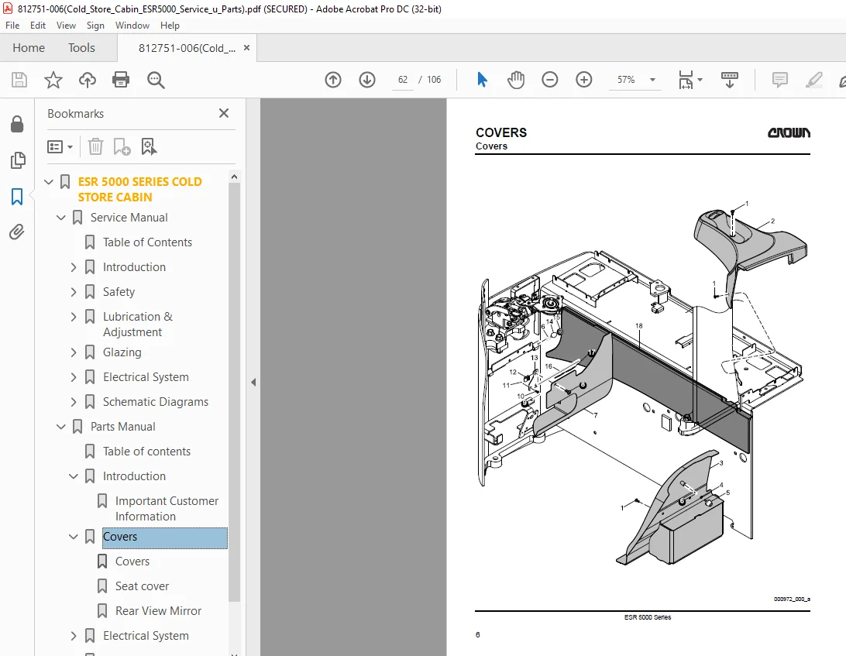Zoom in with plus button
Image resolution: width=846 pixels, height=656 pixels.
tap(584, 80)
